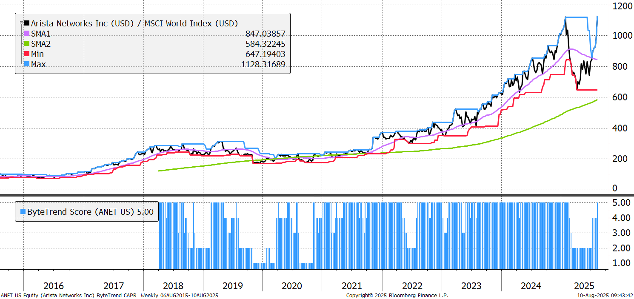Click the red Min color swatch

tap(27, 54)
